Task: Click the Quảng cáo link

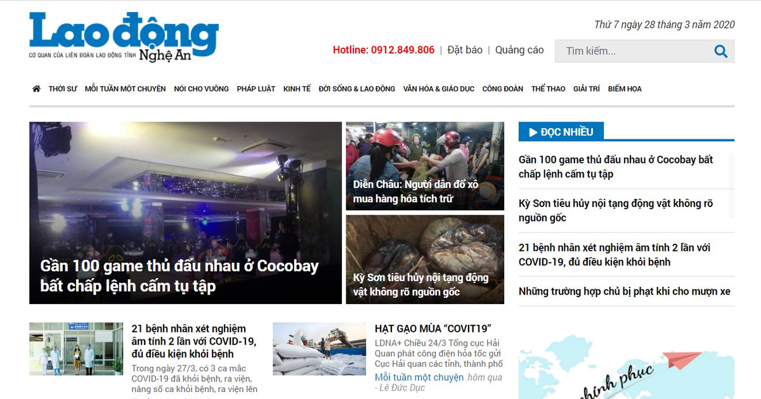Action: [519, 50]
